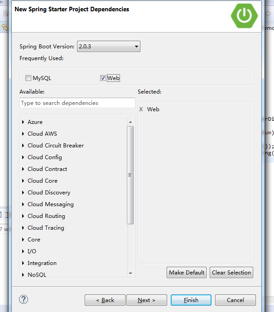Open the Spring Boot Version dropdown
The image size is (274, 312).
(109, 47)
